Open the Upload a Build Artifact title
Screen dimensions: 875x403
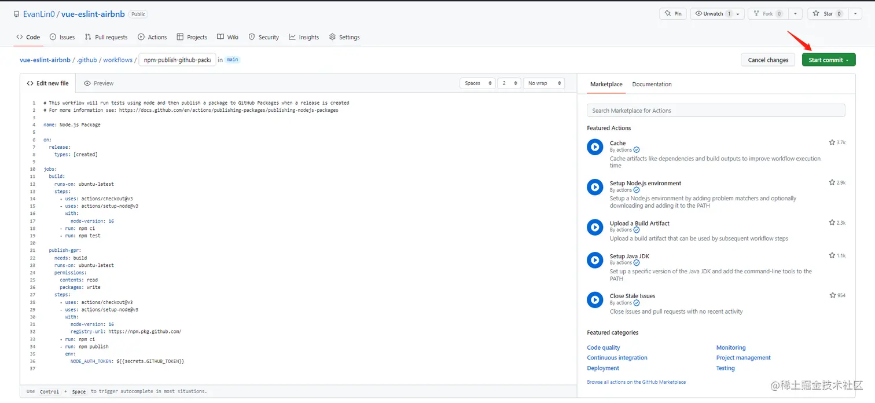click(639, 223)
